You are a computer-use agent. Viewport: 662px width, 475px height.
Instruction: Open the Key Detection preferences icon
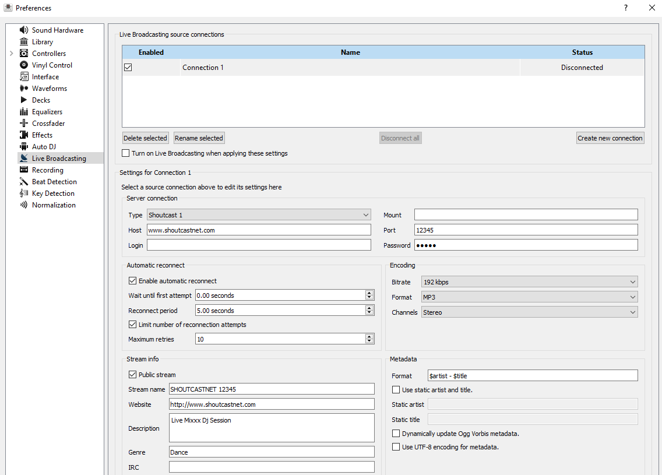coord(23,193)
